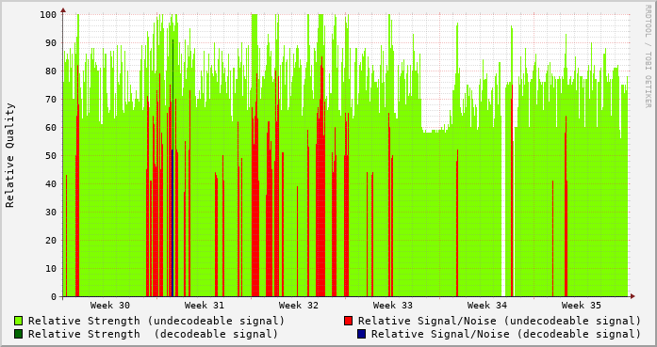Click the light green Relative Strength undecodeable swatch

(x=18, y=321)
